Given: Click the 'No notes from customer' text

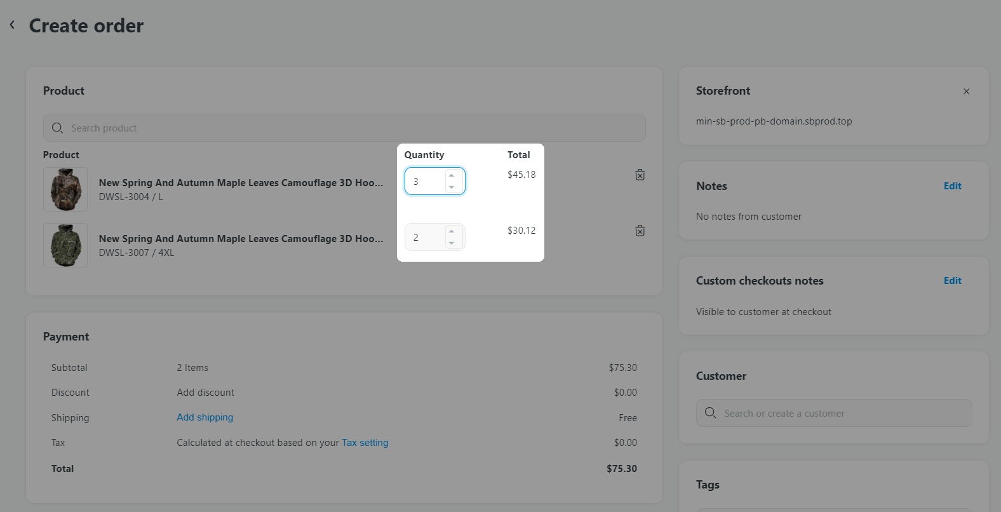Looking at the screenshot, I should pyautogui.click(x=749, y=217).
